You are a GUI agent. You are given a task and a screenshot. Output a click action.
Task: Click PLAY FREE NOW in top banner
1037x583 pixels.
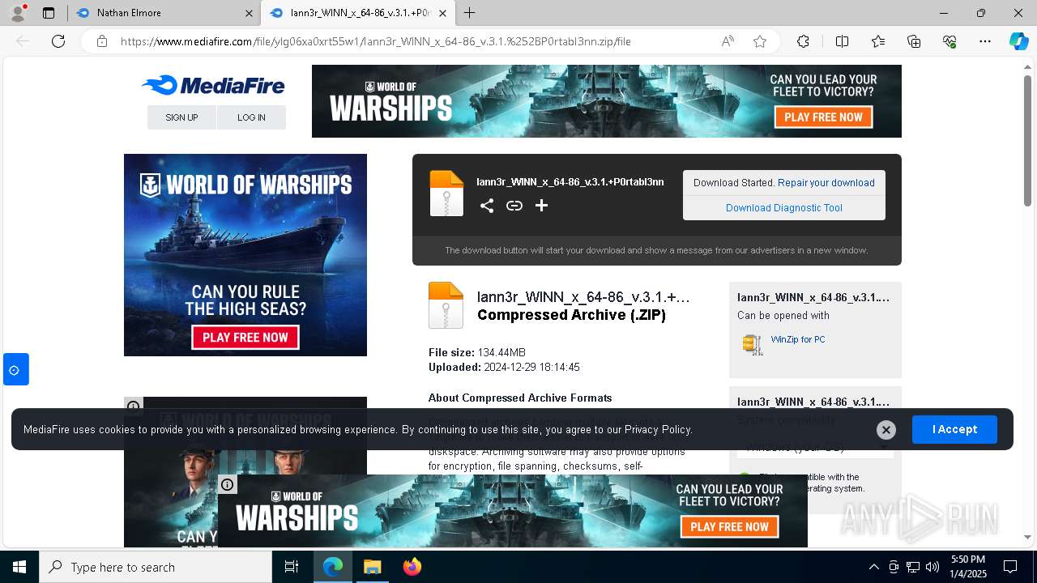823,117
